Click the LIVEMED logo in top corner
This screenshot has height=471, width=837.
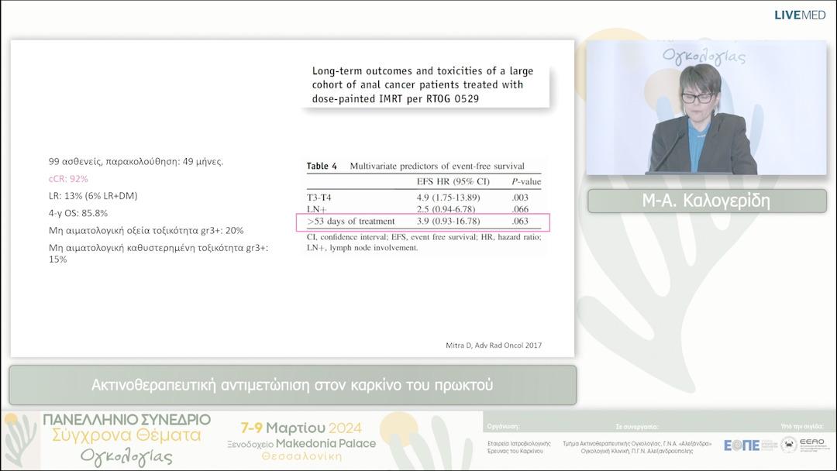click(x=800, y=15)
